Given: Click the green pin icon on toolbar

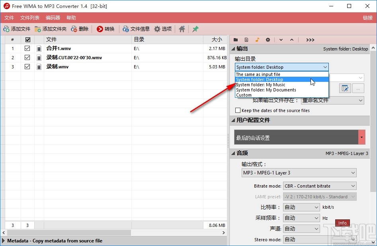Looking at the screenshot, I should tap(195, 29).
